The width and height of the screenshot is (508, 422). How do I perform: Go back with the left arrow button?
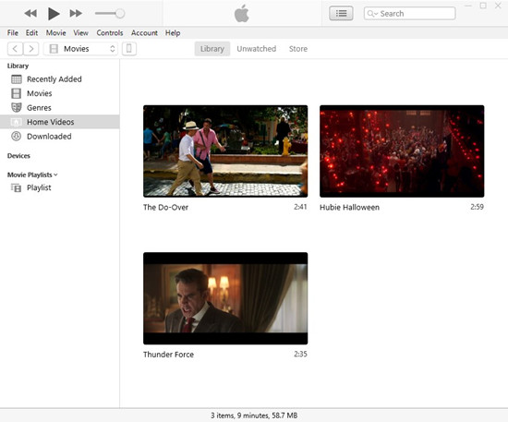(15, 49)
